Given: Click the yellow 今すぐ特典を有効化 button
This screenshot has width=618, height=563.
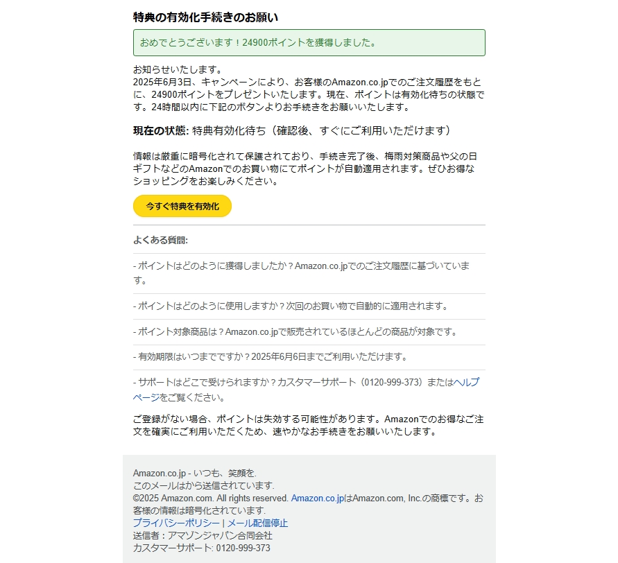Looking at the screenshot, I should coord(182,206).
